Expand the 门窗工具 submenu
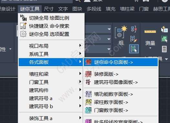Viewport: 170px width, 123px height. (51, 82)
